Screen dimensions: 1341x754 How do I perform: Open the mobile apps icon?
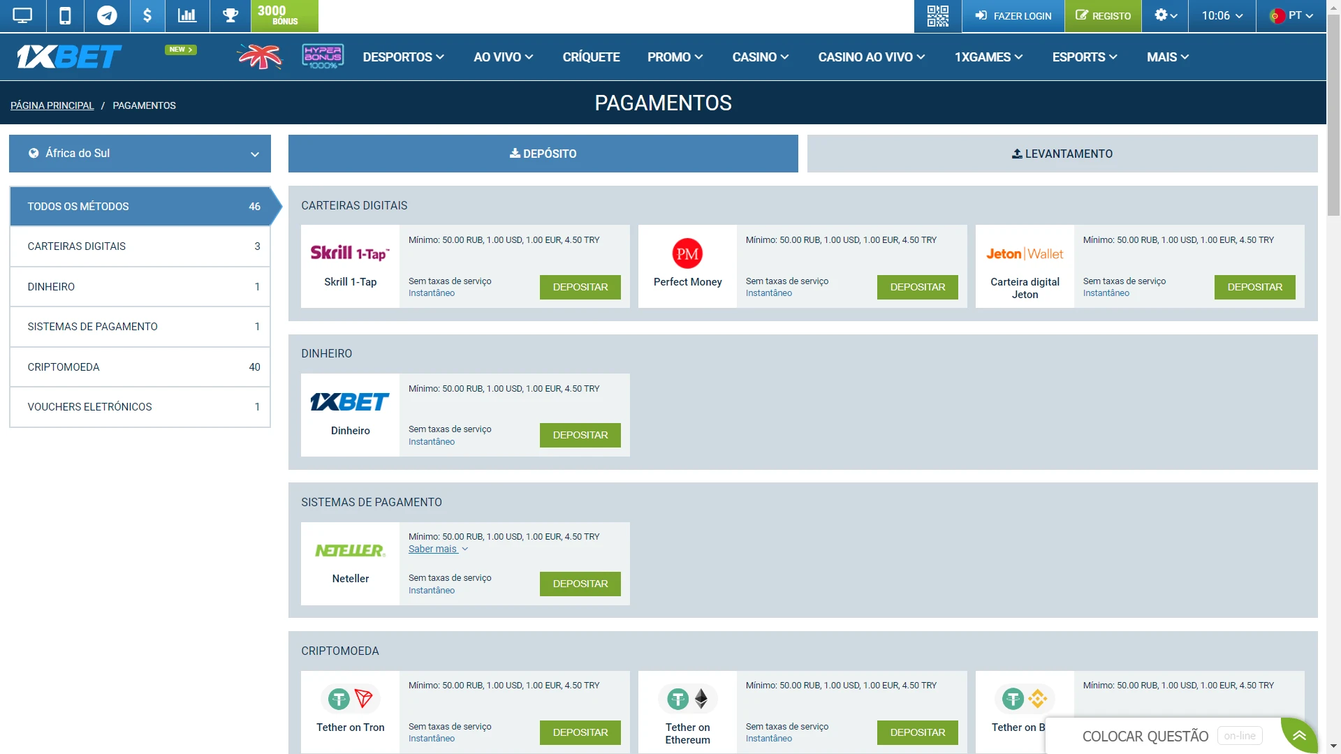click(x=65, y=15)
